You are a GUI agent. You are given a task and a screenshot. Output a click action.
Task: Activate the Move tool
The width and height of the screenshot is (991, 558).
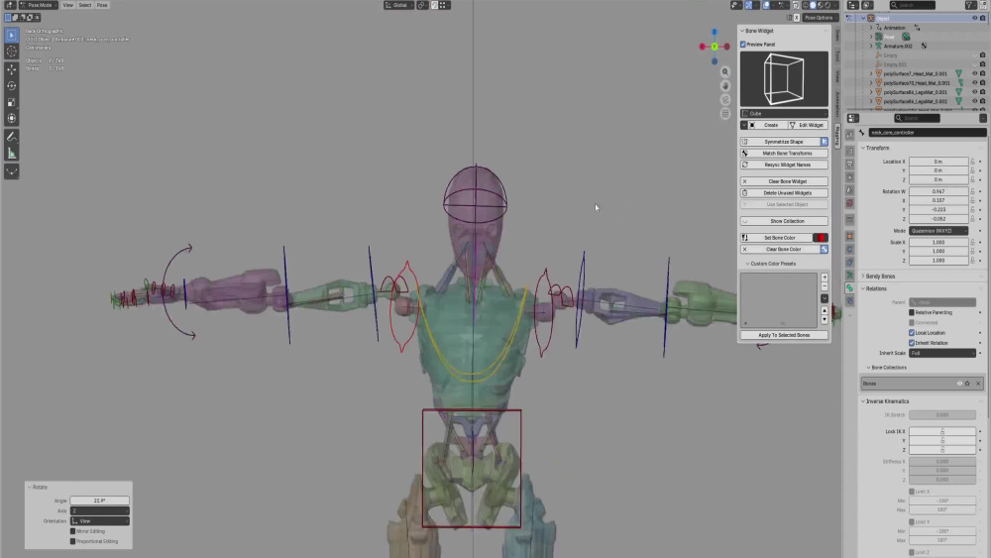pyautogui.click(x=11, y=69)
